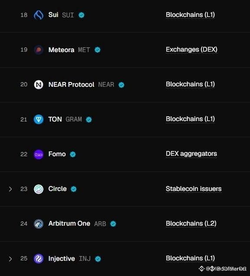Open the Injective logo icon
250x276 pixels.
click(39, 259)
